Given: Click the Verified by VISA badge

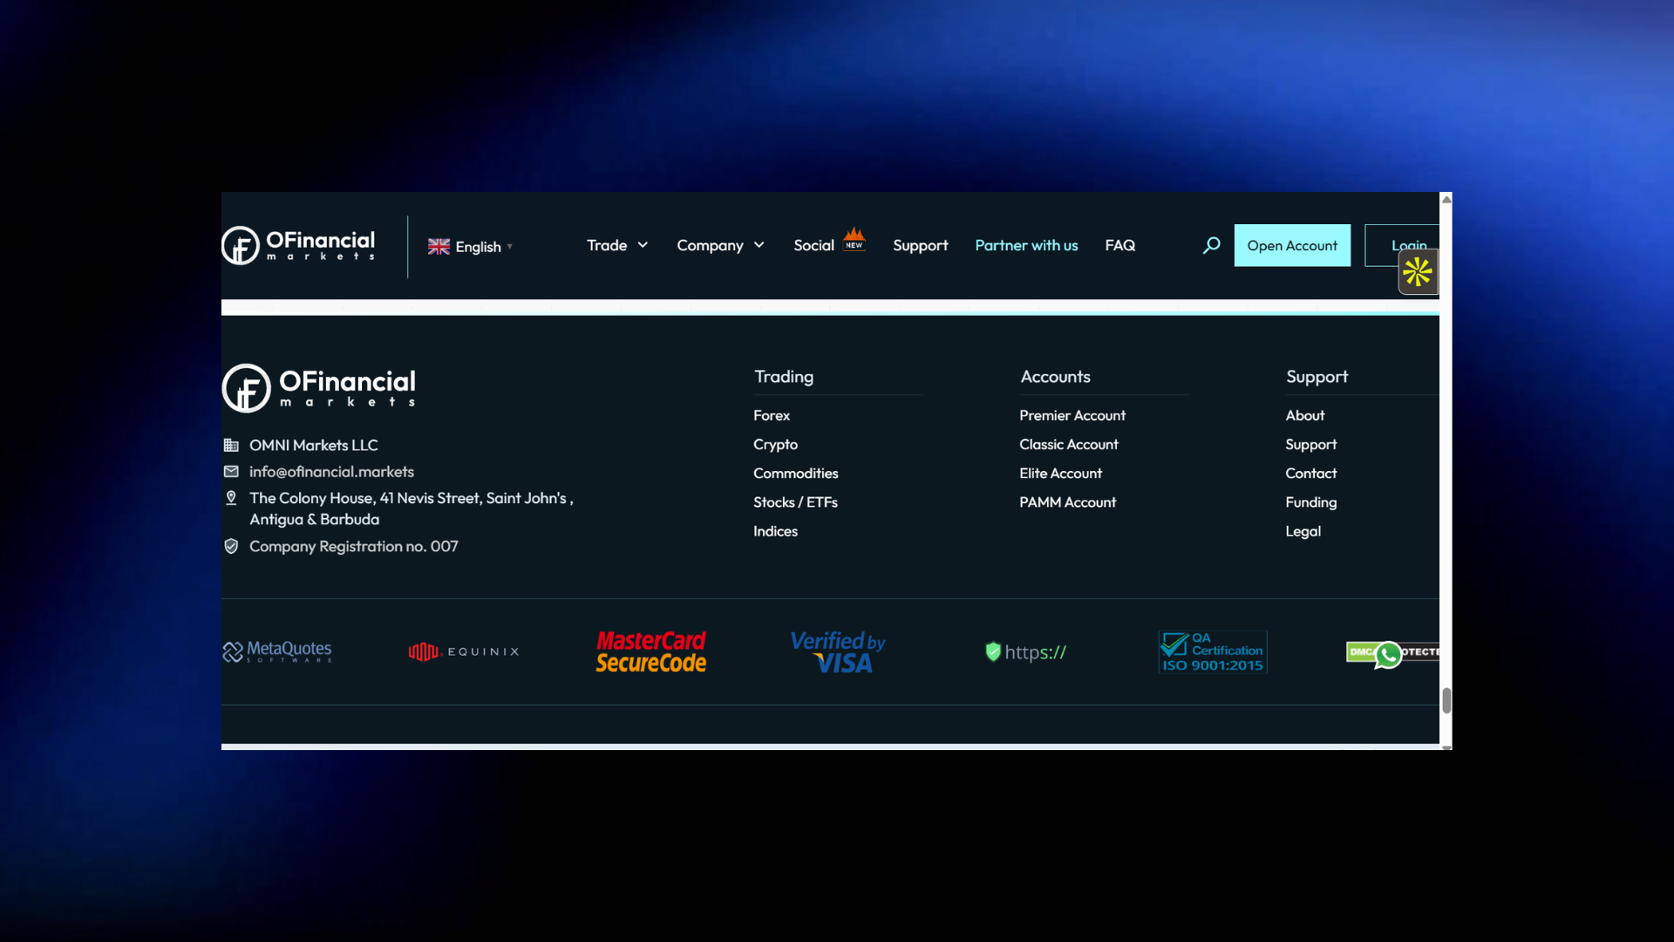Looking at the screenshot, I should coord(837,652).
